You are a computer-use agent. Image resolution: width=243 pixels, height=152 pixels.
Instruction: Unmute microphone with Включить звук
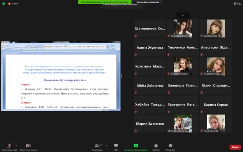[x=9, y=147]
